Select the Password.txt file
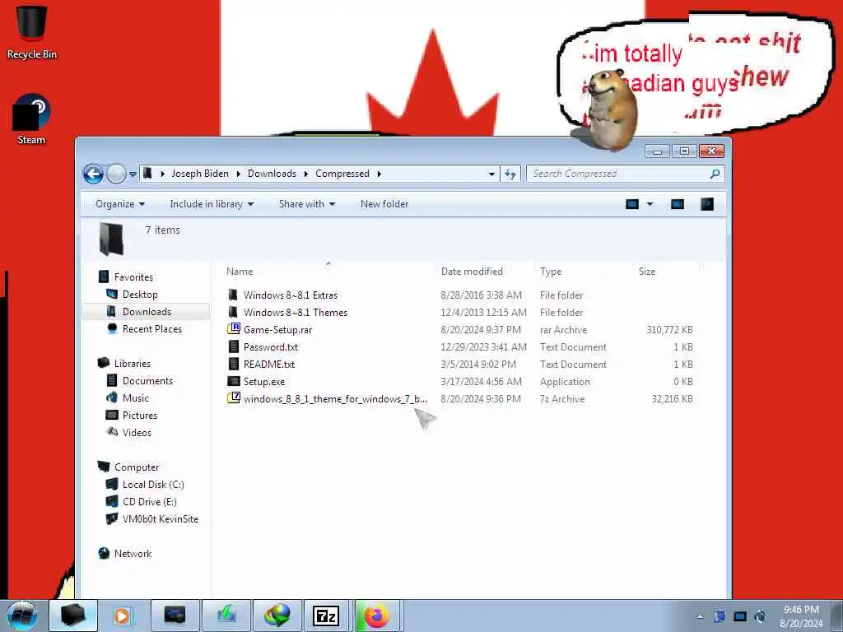 tap(270, 347)
